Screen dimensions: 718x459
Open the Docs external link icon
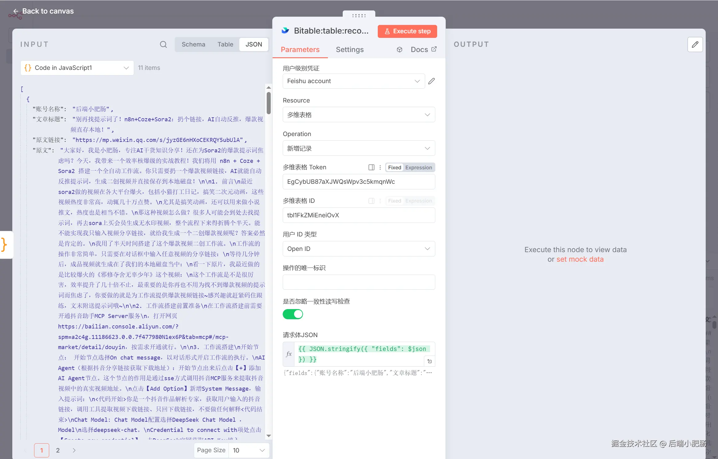(x=434, y=49)
